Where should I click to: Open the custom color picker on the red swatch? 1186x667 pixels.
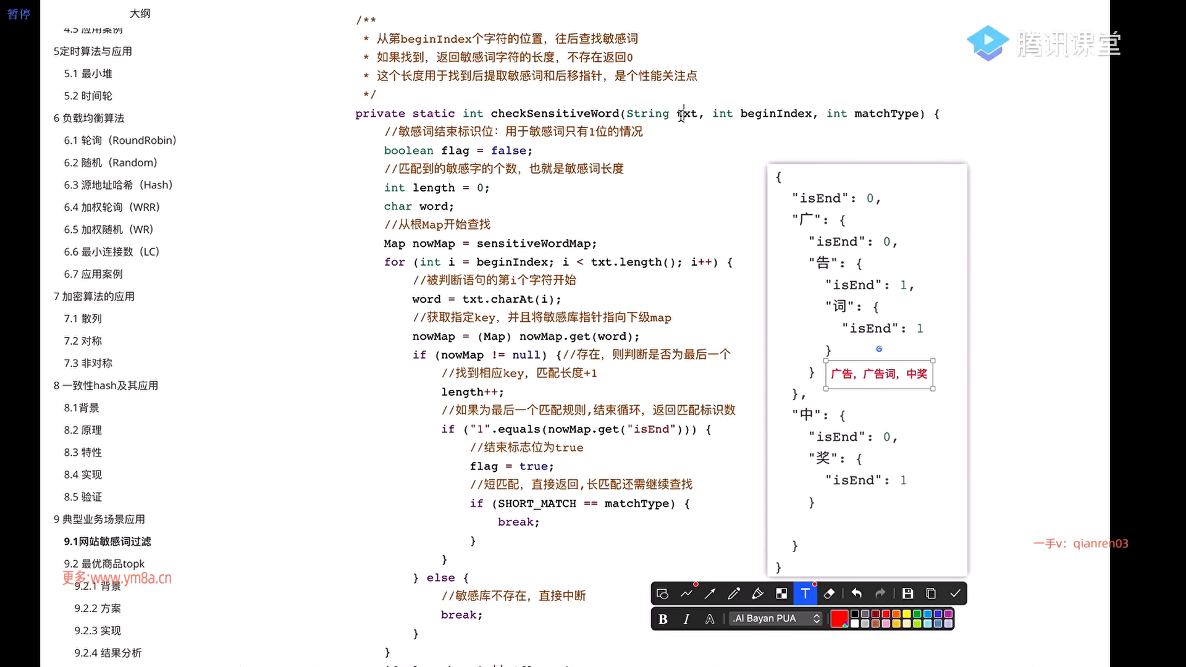pyautogui.click(x=839, y=619)
